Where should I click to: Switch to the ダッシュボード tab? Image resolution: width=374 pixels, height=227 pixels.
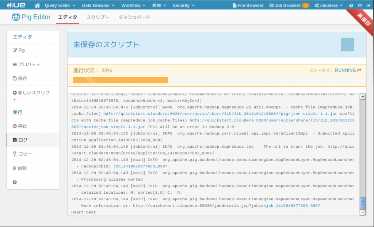pyautogui.click(x=134, y=17)
